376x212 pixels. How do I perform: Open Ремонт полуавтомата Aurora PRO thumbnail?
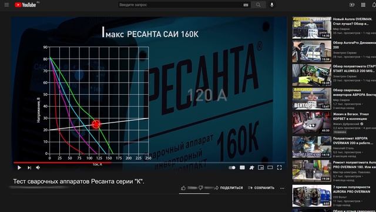(312, 171)
